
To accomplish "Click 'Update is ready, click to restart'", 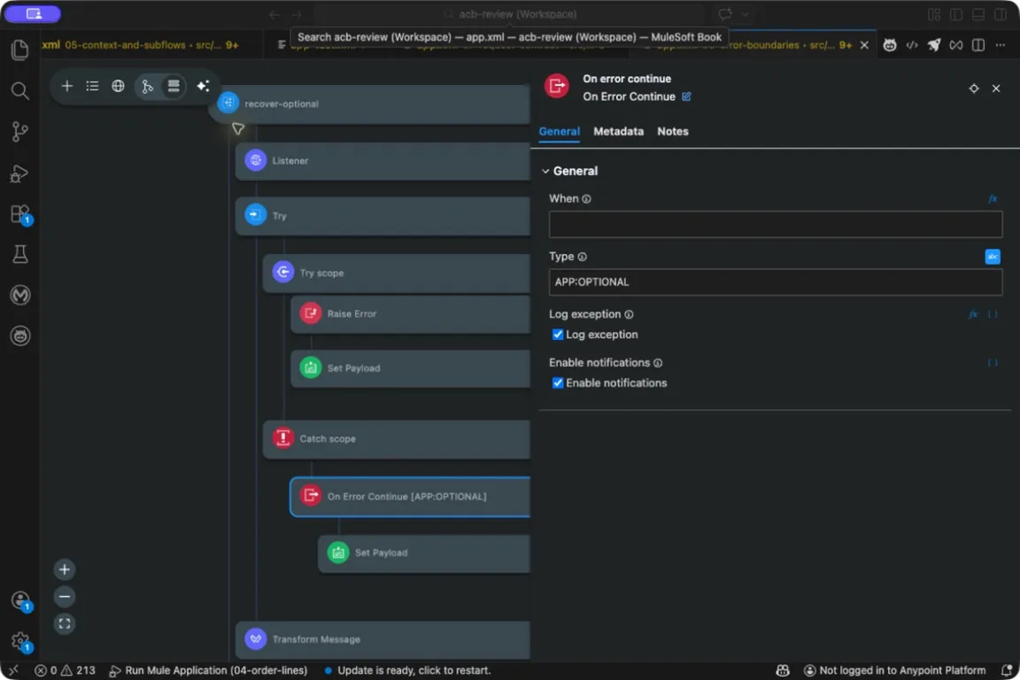I will pyautogui.click(x=407, y=670).
